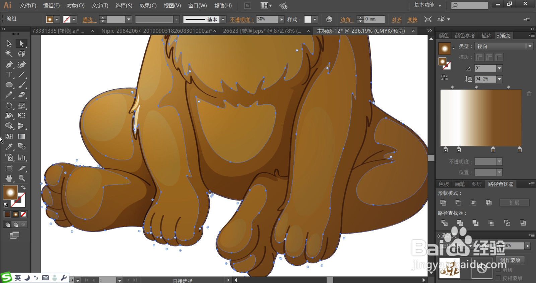The height and width of the screenshot is (283, 536).
Task: Open the Corners options link
Action: (347, 19)
